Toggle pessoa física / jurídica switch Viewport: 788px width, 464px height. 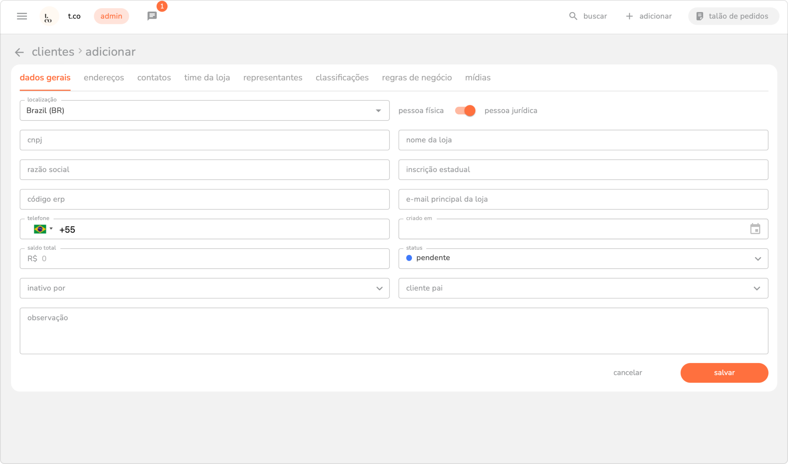(465, 111)
